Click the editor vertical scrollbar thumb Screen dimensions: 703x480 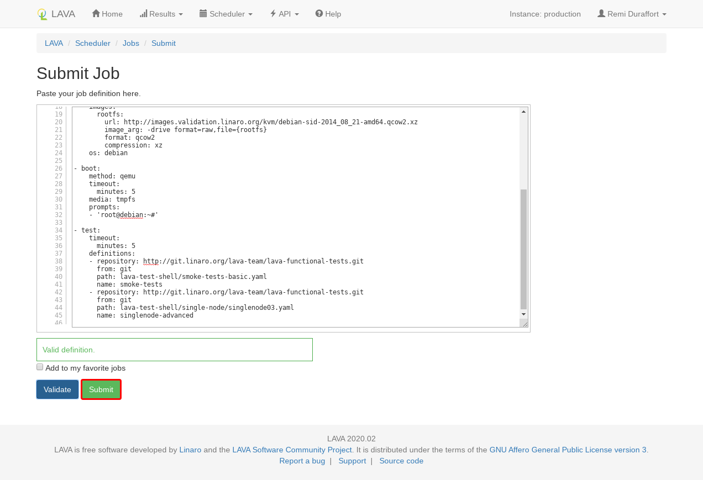523,249
